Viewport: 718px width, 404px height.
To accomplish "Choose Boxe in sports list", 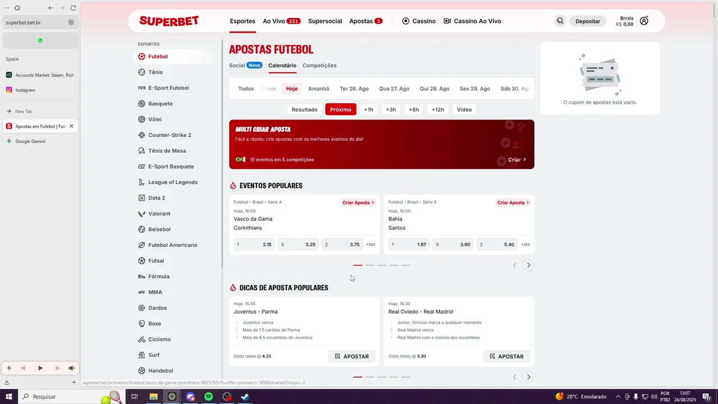I will point(149,324).
